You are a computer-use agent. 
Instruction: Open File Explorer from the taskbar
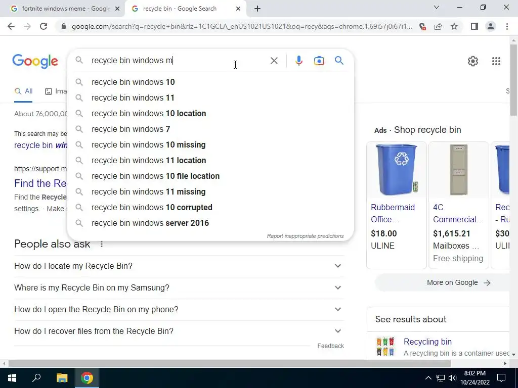pyautogui.click(x=62, y=378)
